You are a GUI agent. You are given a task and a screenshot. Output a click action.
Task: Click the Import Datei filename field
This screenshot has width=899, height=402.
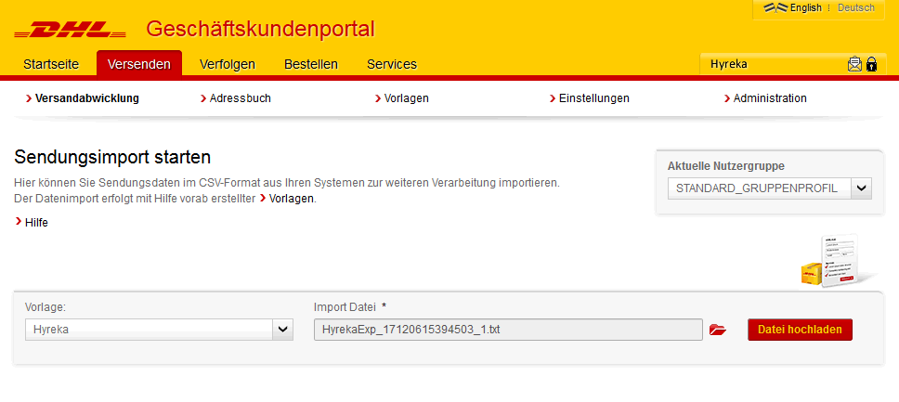(508, 330)
